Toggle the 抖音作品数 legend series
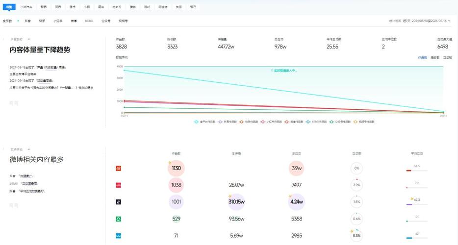 [x=229, y=122]
